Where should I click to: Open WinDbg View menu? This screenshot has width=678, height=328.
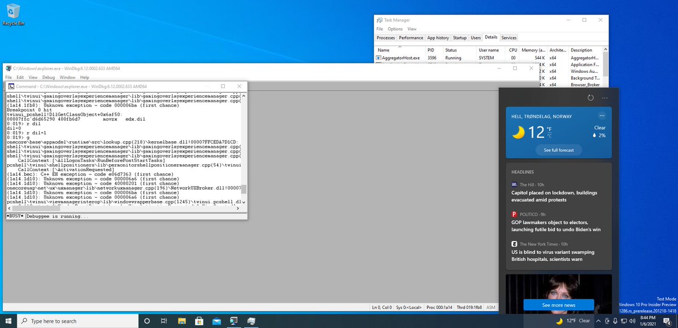tap(33, 77)
